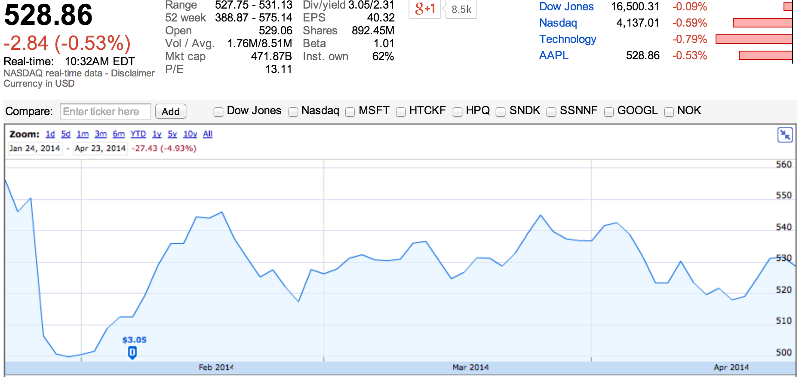Tick the Nasdaq compare checkbox

pos(293,112)
